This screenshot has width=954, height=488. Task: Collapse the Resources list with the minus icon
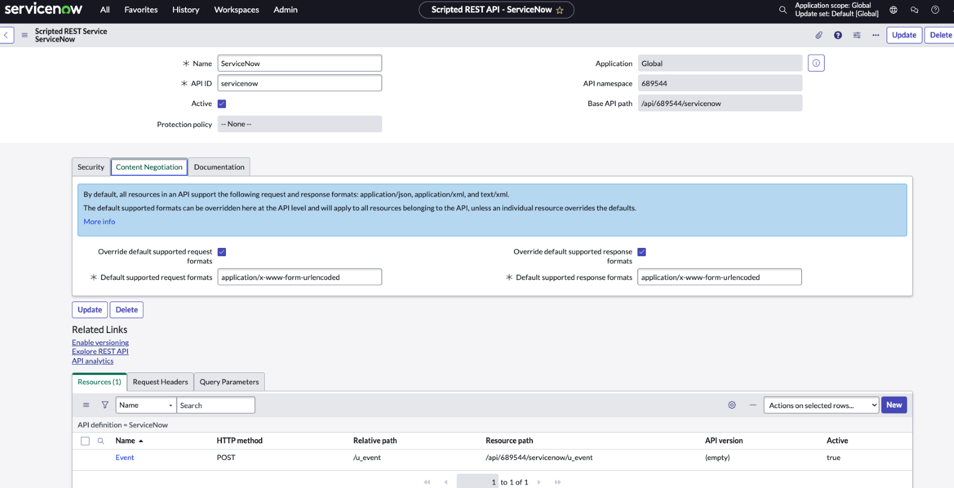[x=753, y=405]
